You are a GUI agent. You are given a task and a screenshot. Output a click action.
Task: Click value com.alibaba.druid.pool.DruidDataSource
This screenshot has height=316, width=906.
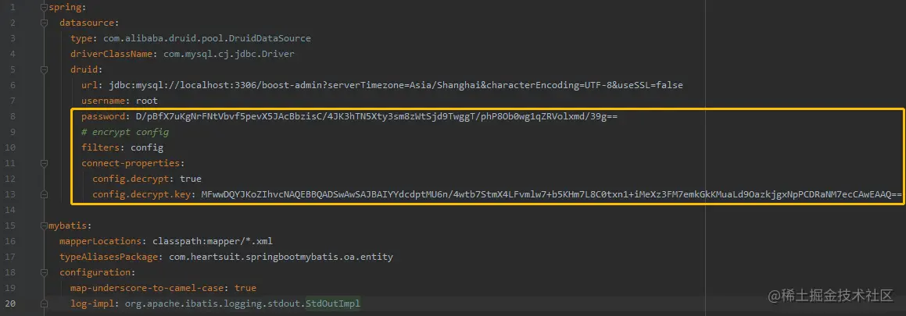(x=207, y=39)
